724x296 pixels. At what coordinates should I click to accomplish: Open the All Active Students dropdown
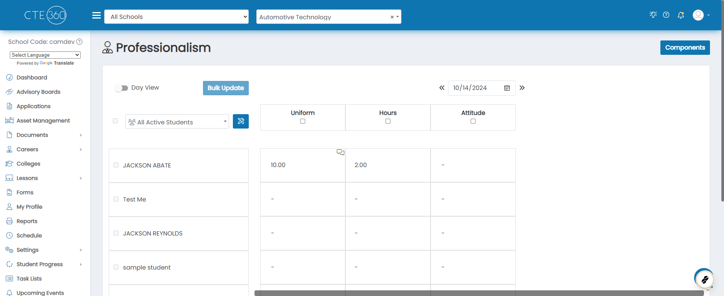177,122
